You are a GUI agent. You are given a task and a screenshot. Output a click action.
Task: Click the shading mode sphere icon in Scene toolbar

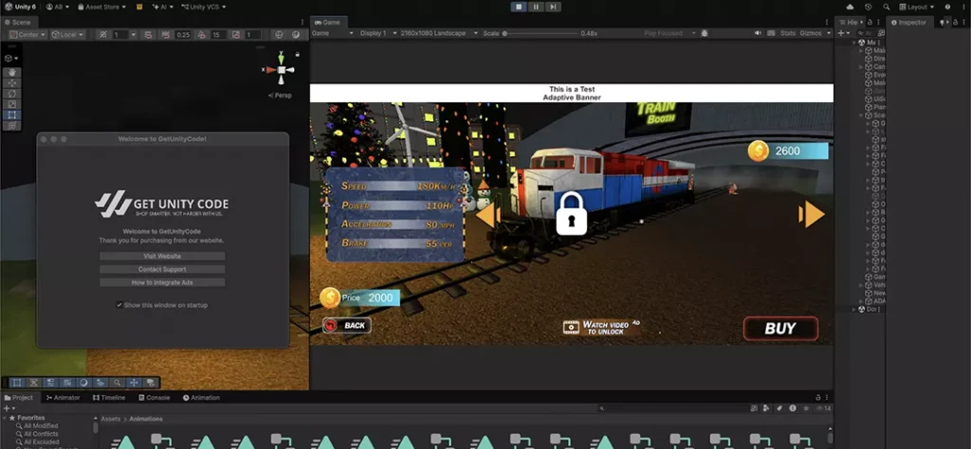(296, 35)
